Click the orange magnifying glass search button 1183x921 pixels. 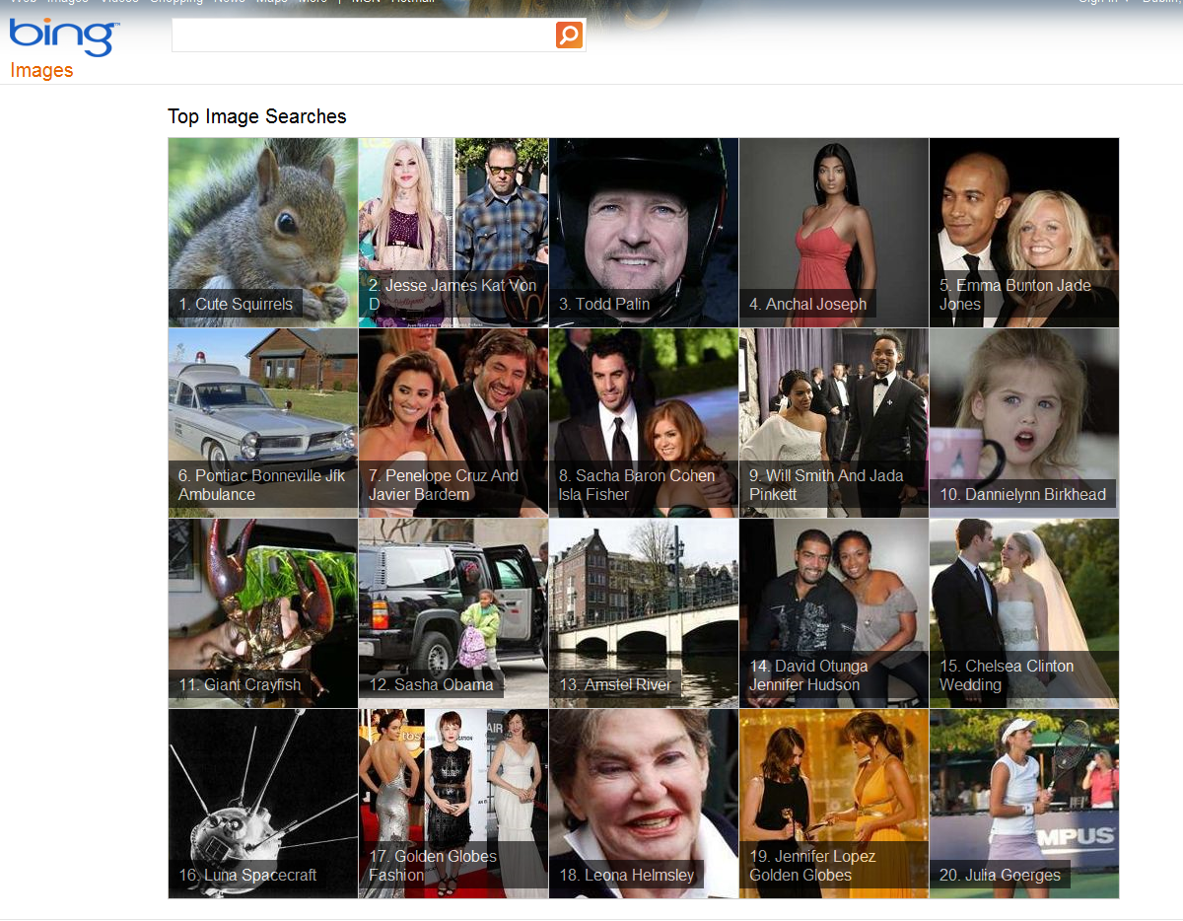pyautogui.click(x=569, y=35)
